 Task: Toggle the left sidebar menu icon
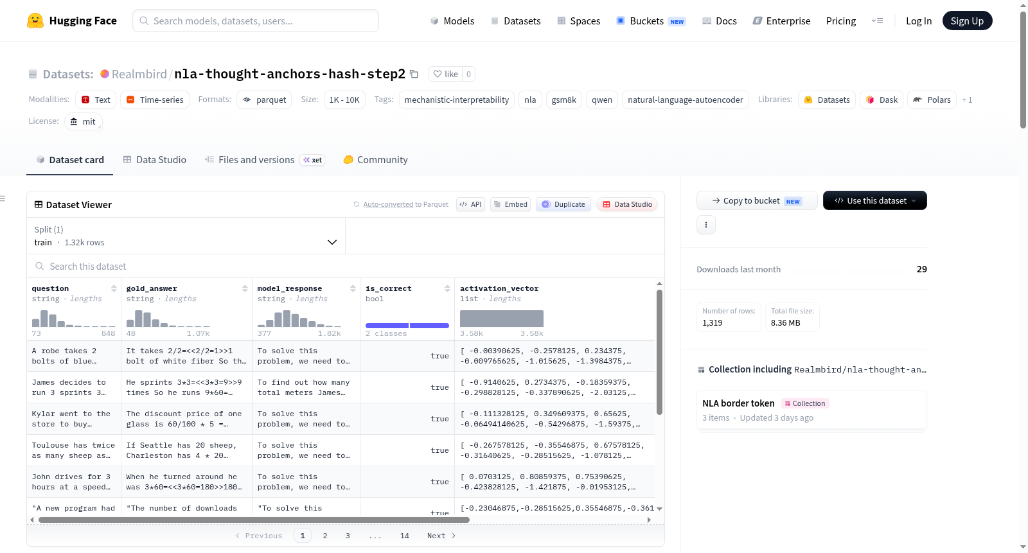[3, 198]
